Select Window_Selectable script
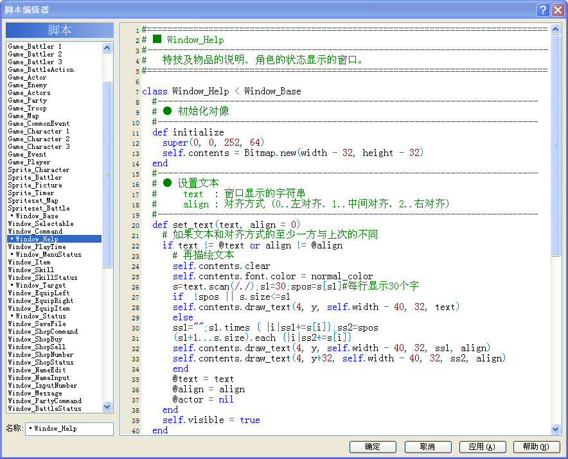This screenshot has height=459, width=568. tap(55, 223)
